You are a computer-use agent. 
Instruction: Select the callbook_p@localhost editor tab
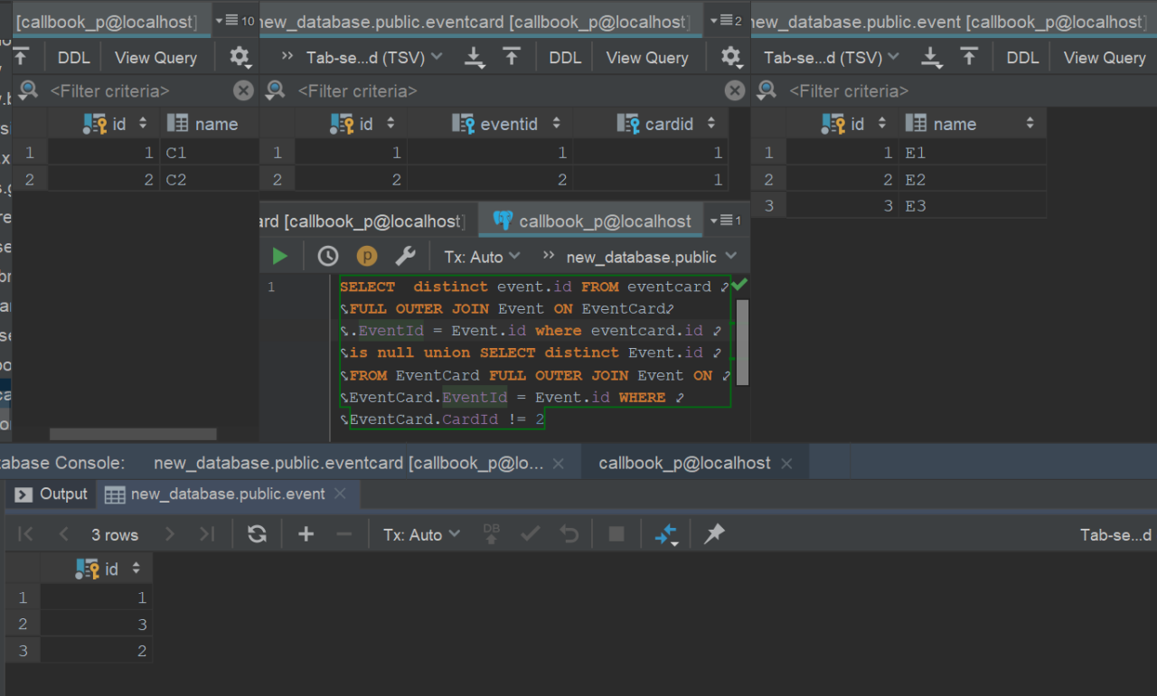click(593, 221)
